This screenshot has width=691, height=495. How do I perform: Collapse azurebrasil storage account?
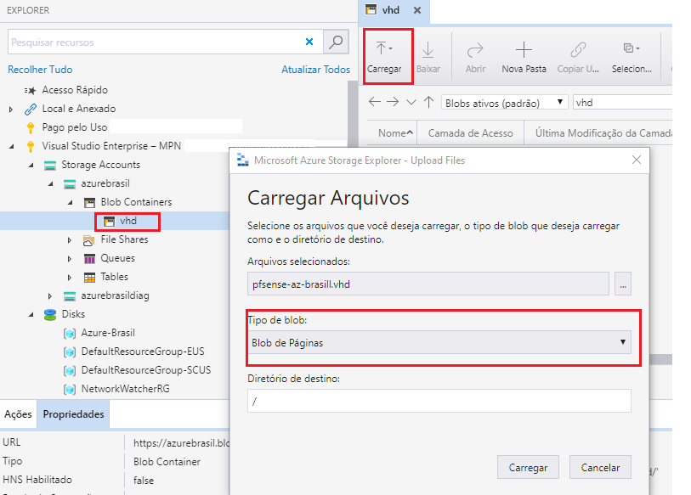tap(50, 183)
